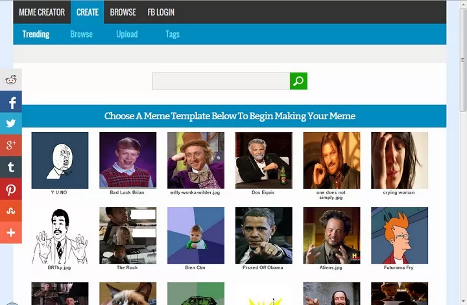Image resolution: width=467 pixels, height=305 pixels.
Task: Open the Tags sub-tab
Action: [173, 34]
